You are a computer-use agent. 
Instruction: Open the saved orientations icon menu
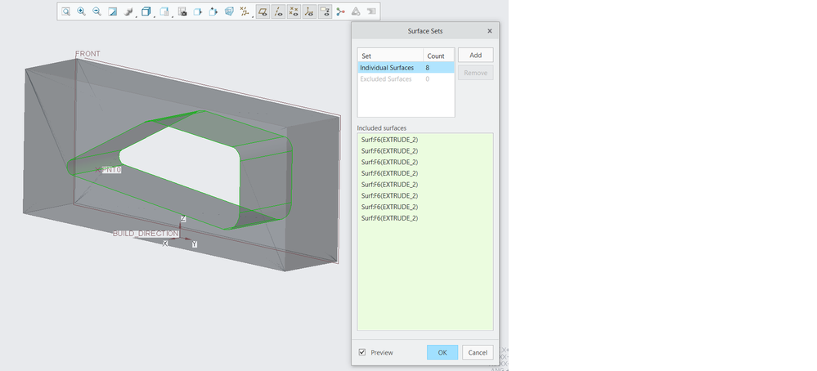(164, 11)
